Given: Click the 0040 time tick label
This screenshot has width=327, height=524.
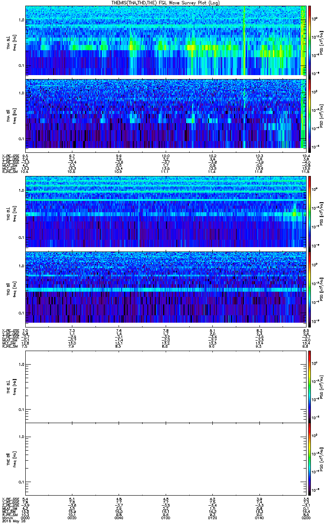Looking at the screenshot, I should pos(119,517).
